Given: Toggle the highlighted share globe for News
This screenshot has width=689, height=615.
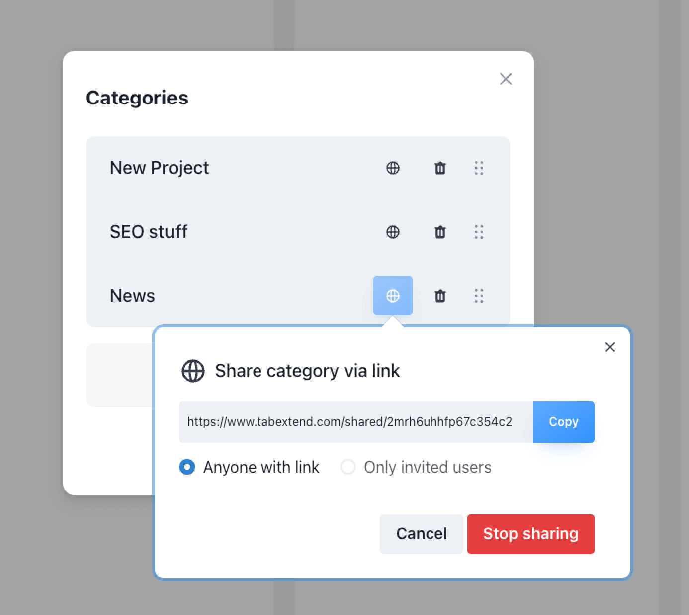Looking at the screenshot, I should click(393, 296).
